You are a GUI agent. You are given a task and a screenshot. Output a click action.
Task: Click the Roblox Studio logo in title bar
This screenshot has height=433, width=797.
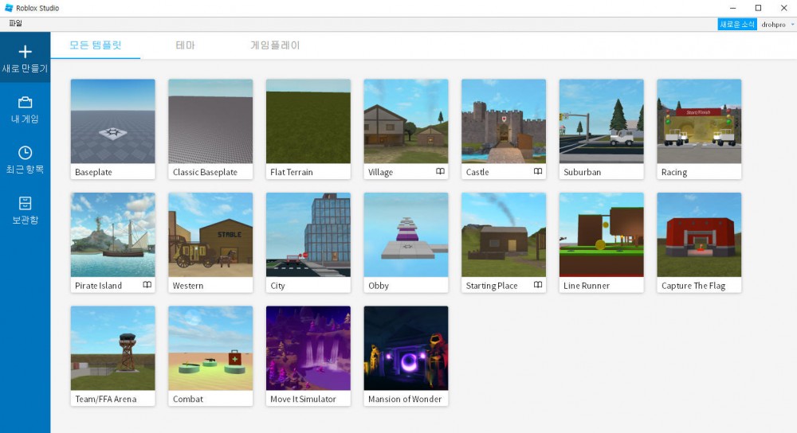(9, 8)
